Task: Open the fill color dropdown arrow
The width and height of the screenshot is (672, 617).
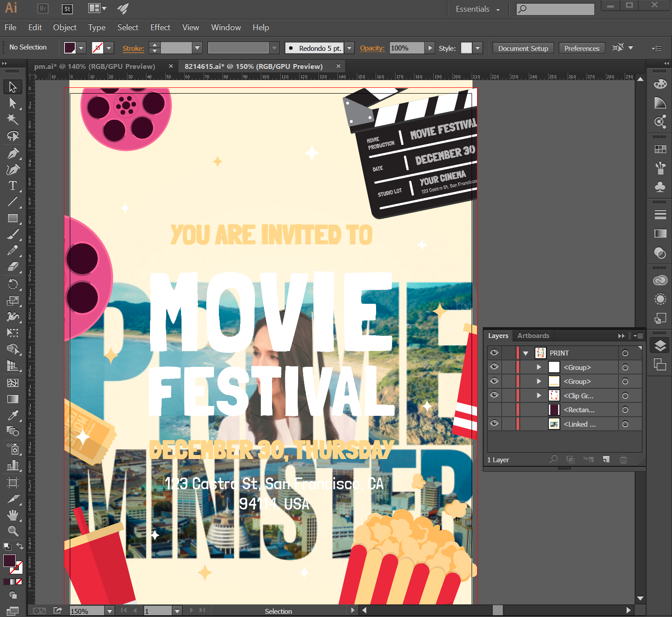Action: (82, 48)
